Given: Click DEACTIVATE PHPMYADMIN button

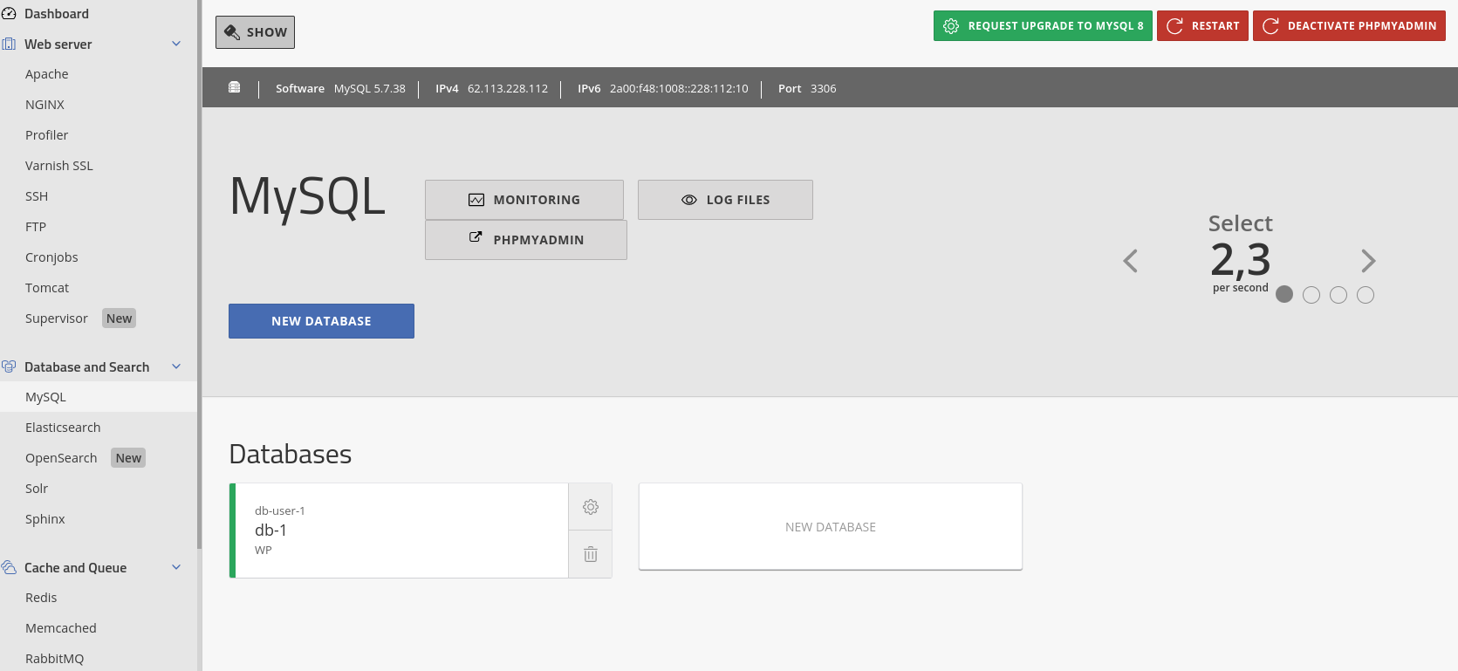Looking at the screenshot, I should coord(1349,26).
